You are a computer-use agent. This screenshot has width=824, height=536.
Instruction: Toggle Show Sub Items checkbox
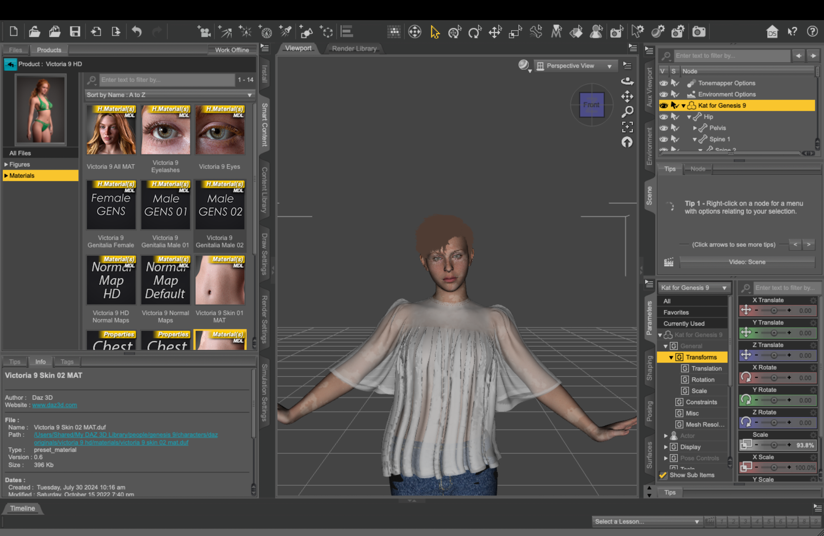[663, 475]
